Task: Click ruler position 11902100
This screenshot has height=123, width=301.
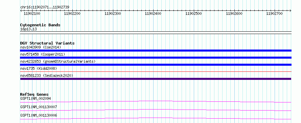Action: click(32, 13)
